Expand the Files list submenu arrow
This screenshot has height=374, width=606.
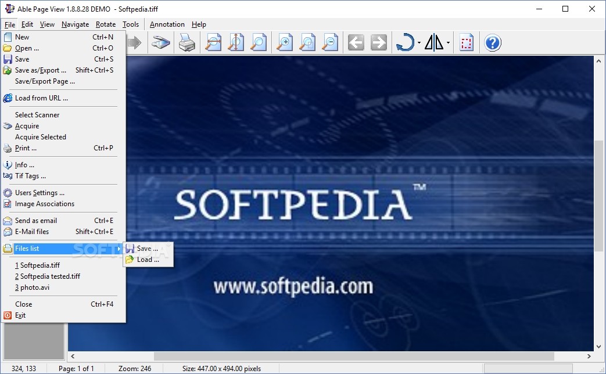pos(120,249)
